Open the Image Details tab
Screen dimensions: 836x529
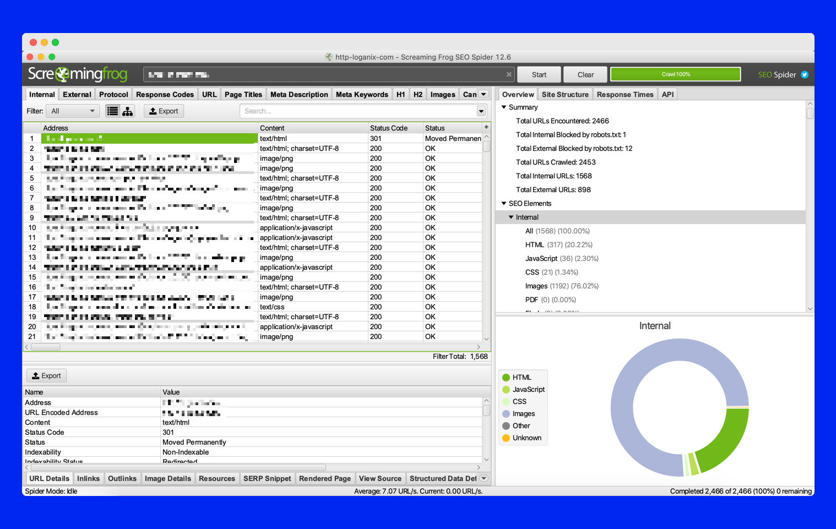168,479
